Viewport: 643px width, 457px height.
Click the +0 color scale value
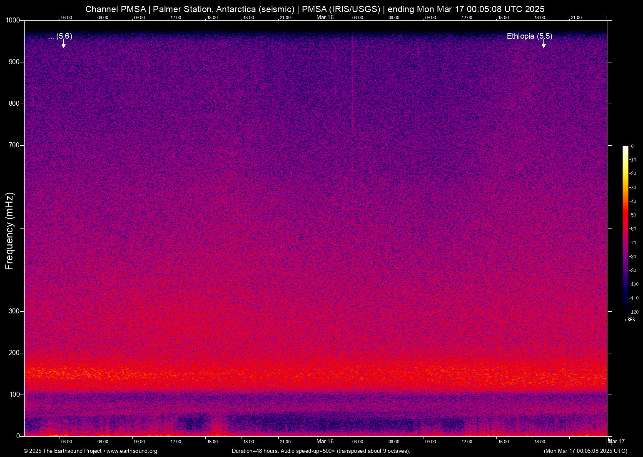point(631,146)
